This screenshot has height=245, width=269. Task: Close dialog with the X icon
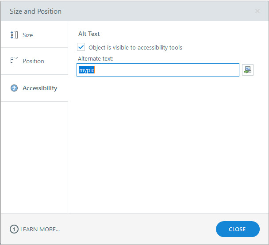tap(257, 11)
